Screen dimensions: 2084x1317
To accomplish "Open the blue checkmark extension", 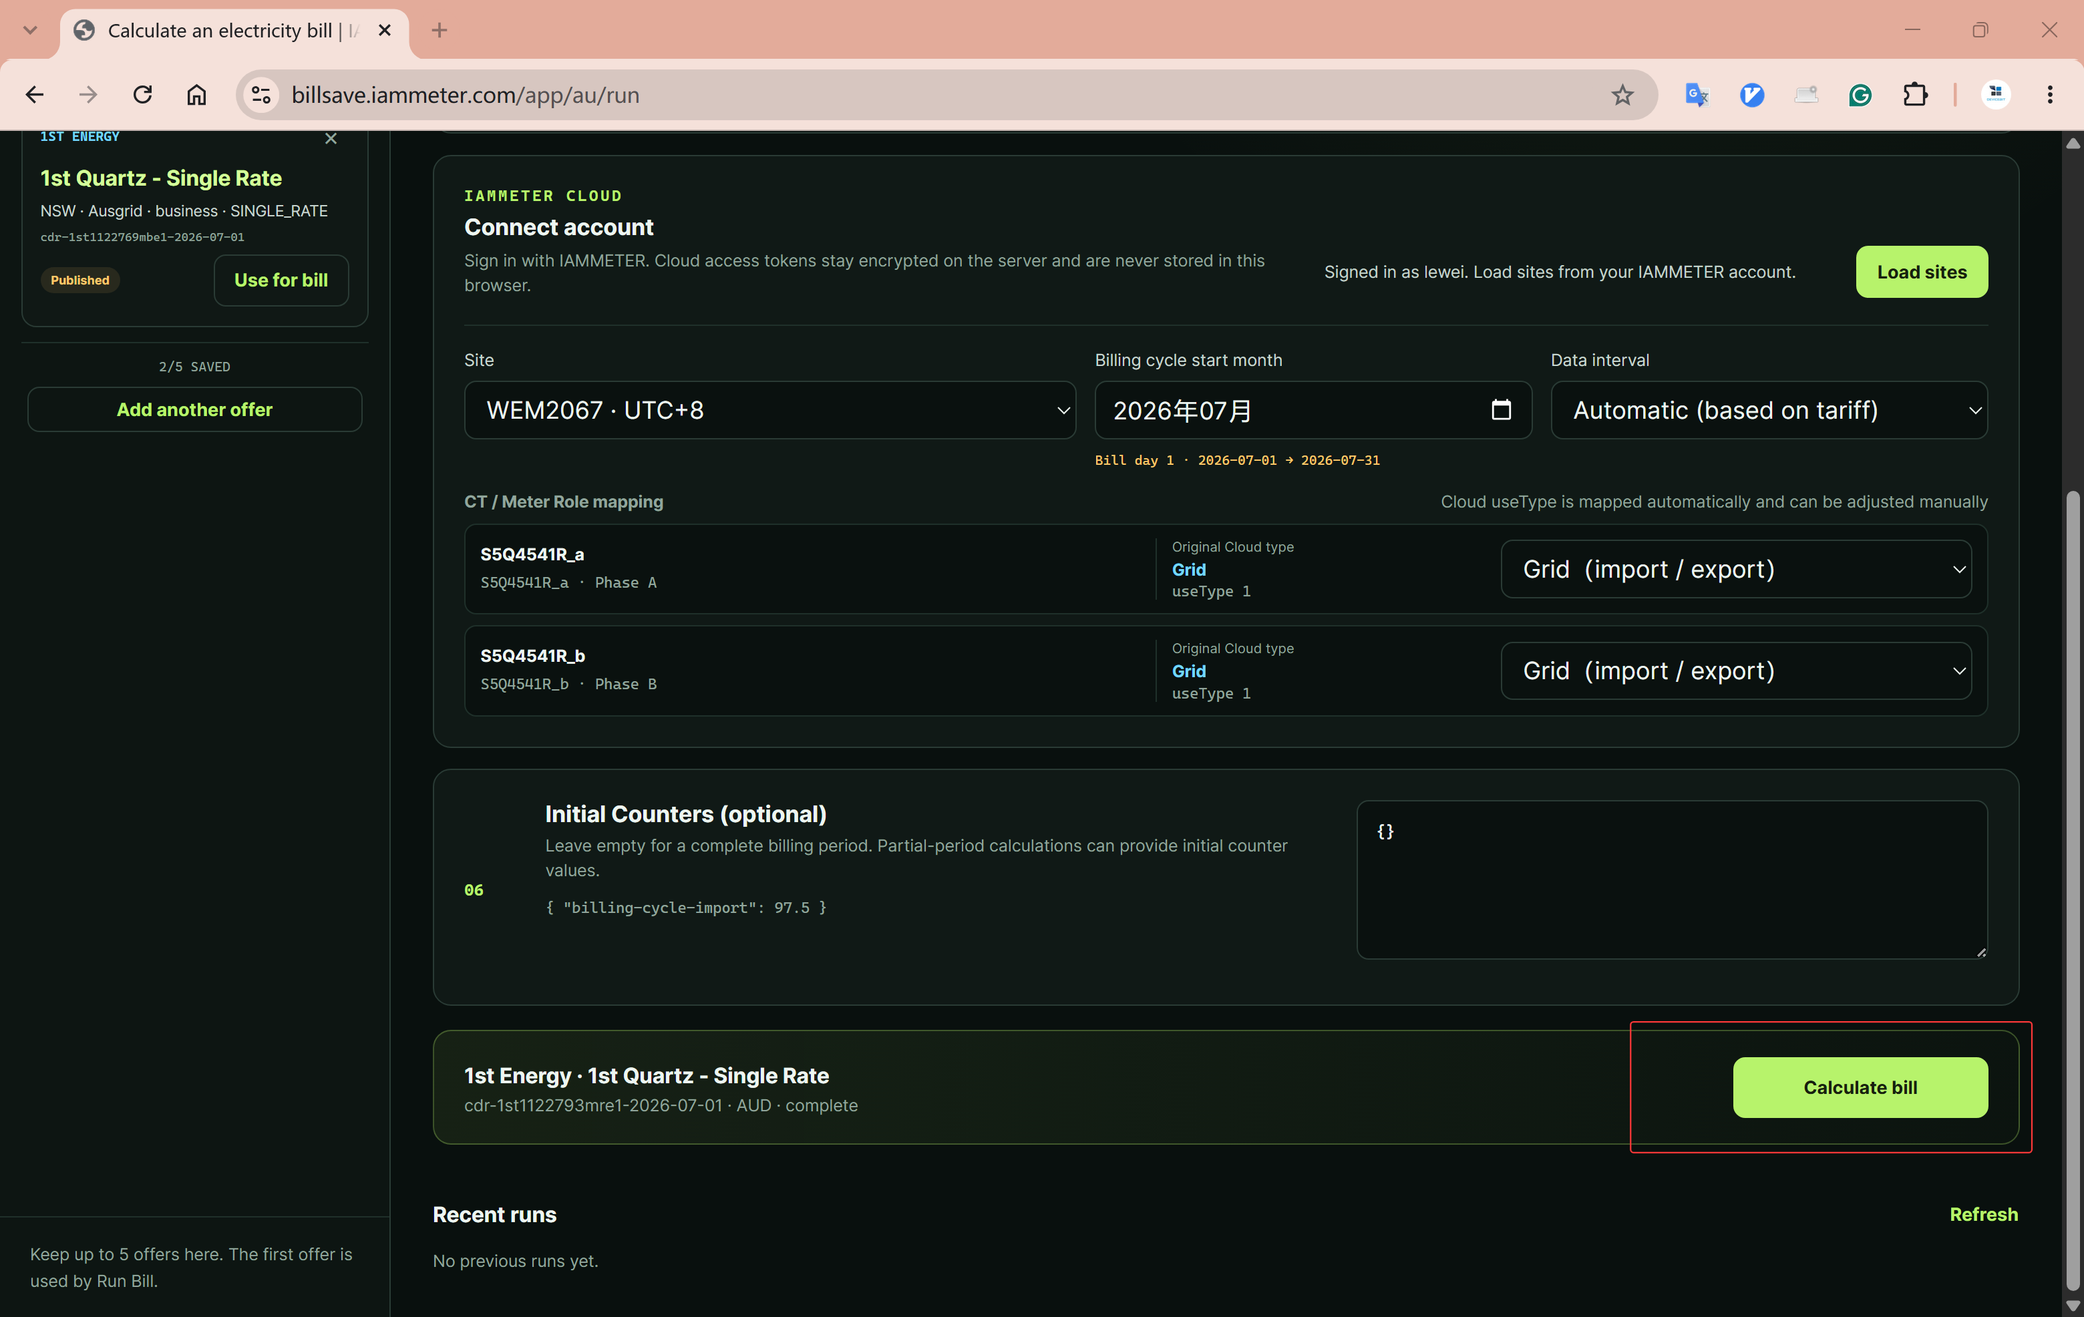I will coord(1751,96).
